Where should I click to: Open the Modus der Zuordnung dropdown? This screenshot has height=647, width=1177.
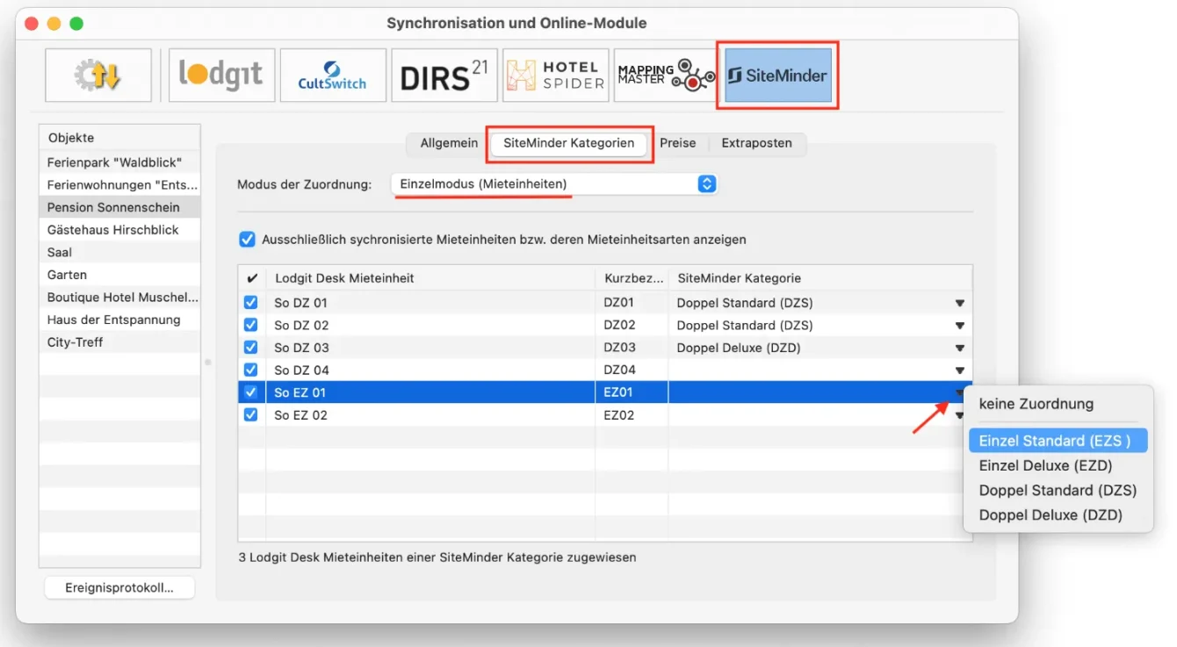pyautogui.click(x=554, y=184)
